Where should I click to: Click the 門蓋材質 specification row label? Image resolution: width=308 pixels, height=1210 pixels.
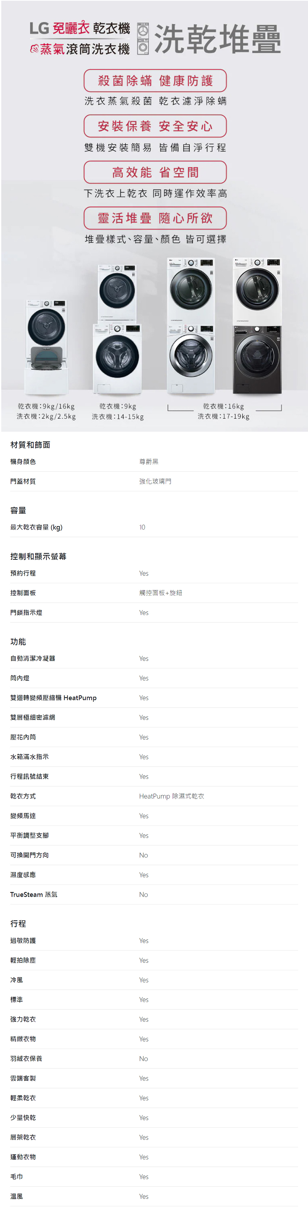coord(23,481)
